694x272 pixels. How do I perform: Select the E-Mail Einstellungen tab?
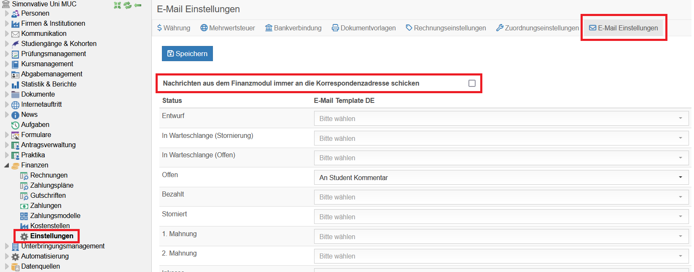tap(624, 28)
